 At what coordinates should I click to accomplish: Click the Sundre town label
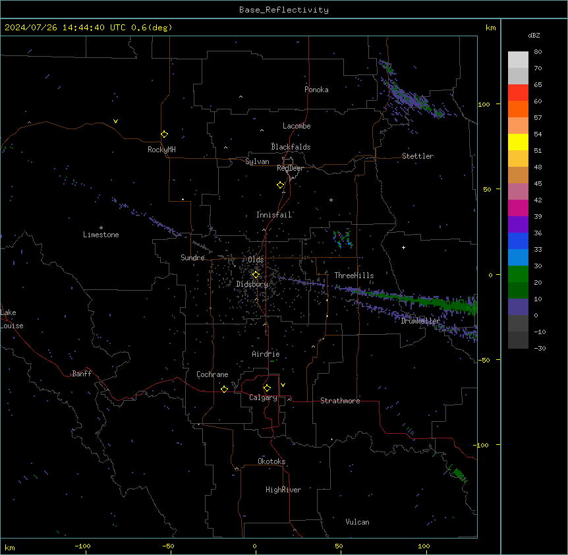(x=192, y=258)
